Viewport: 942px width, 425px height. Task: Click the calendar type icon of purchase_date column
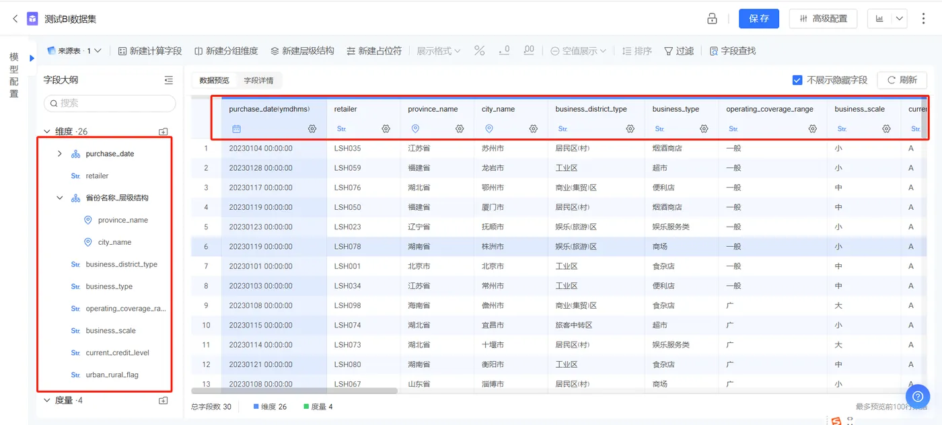point(237,128)
